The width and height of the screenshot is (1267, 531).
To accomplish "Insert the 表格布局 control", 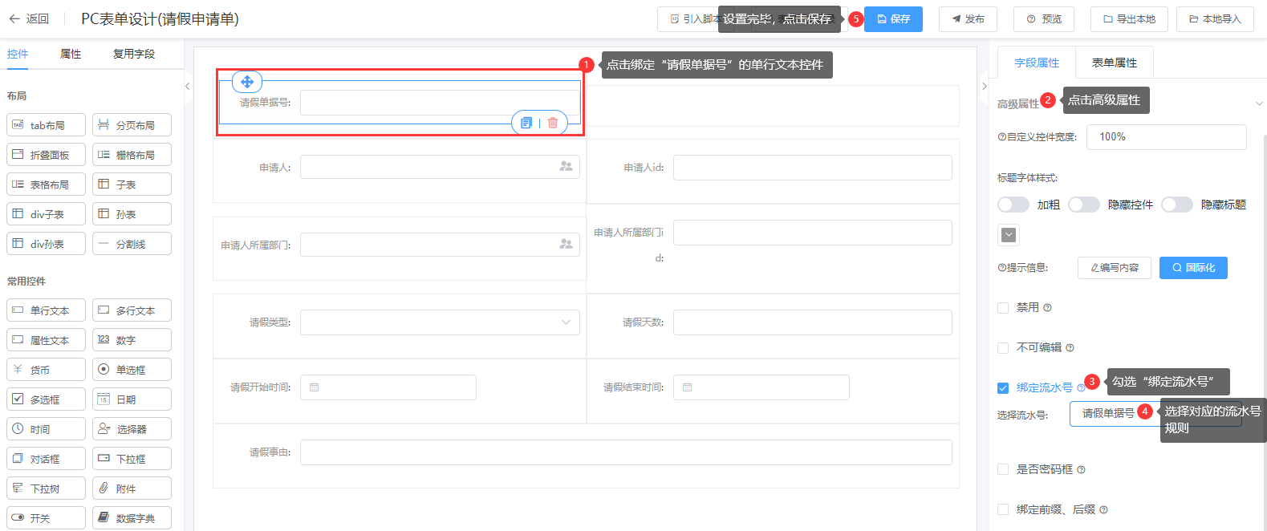I will click(46, 184).
